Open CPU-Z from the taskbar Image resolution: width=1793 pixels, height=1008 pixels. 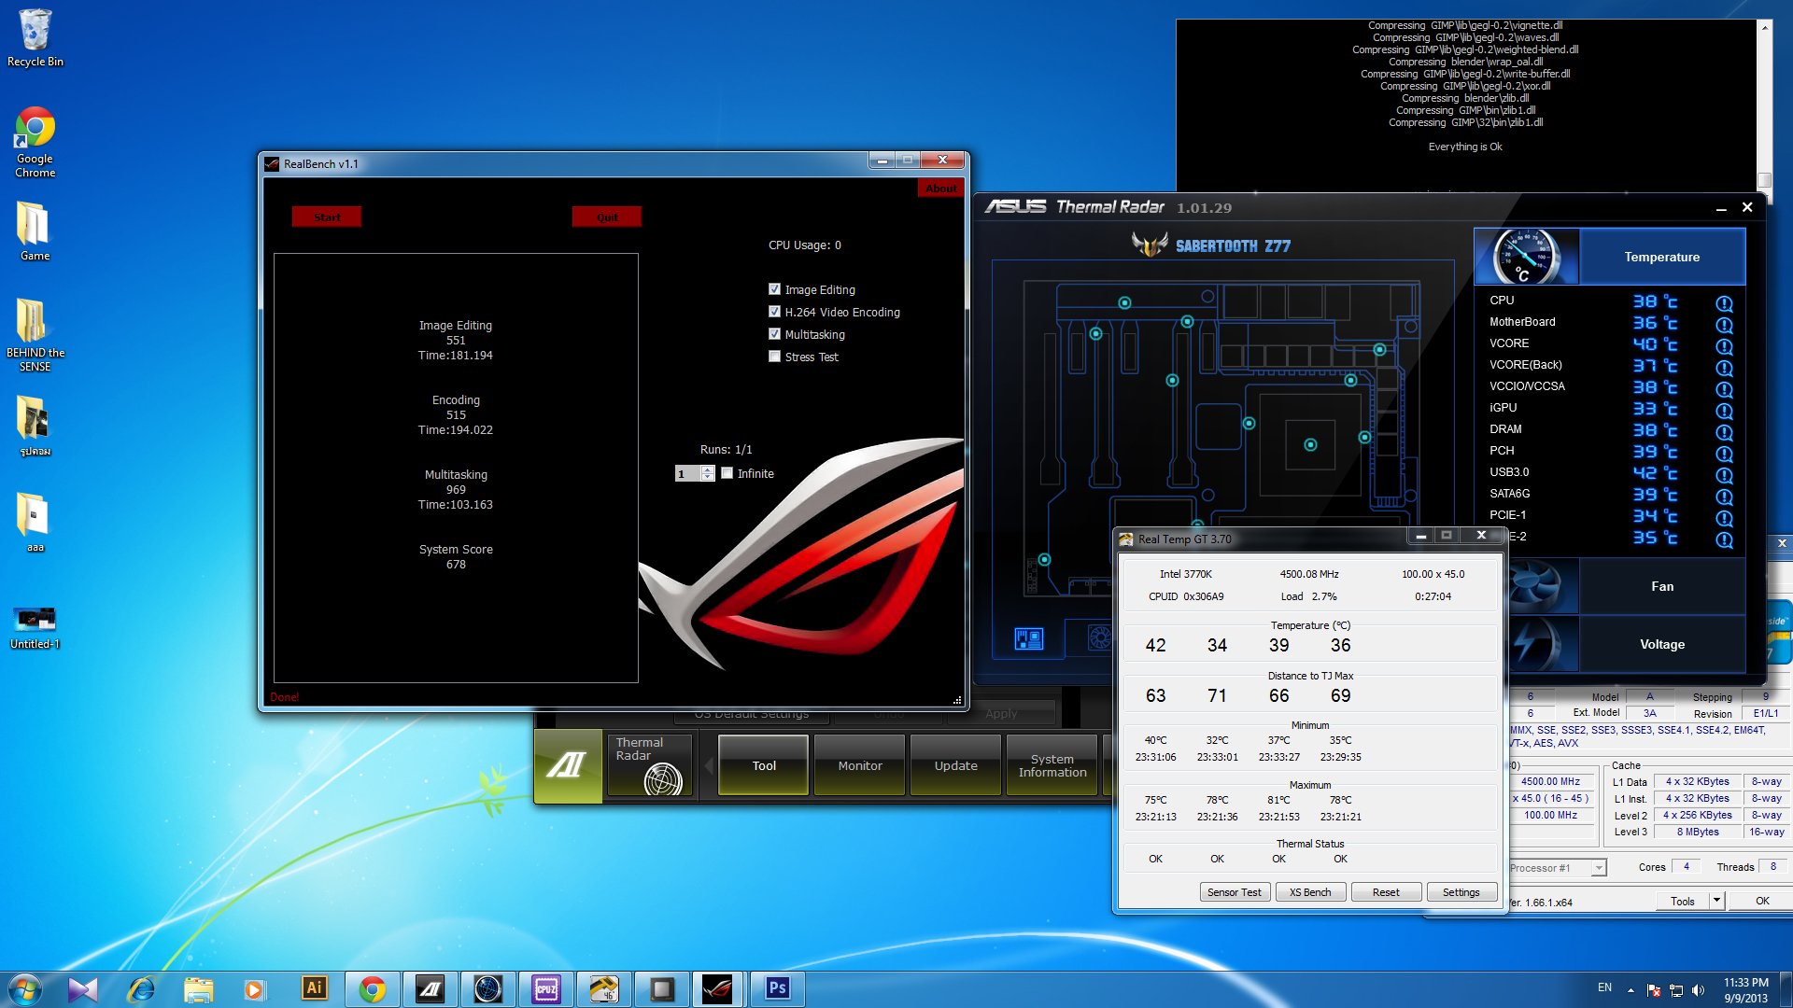tap(545, 989)
